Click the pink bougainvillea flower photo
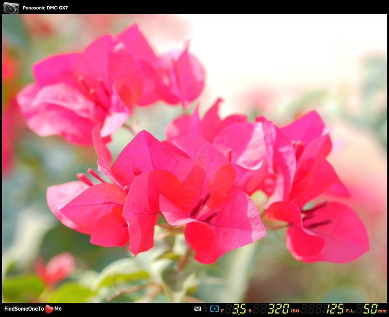The width and height of the screenshot is (389, 317). tap(194, 158)
